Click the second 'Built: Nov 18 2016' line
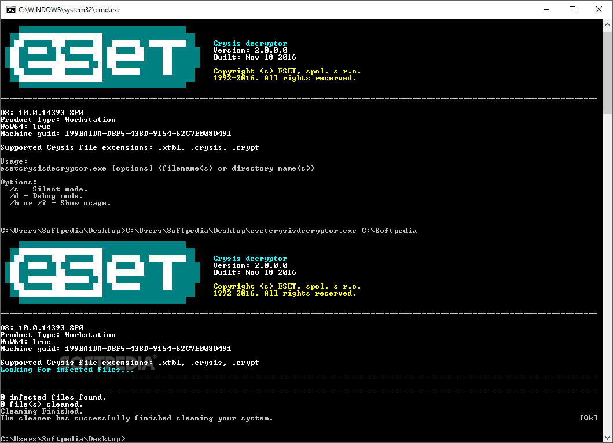 (255, 272)
